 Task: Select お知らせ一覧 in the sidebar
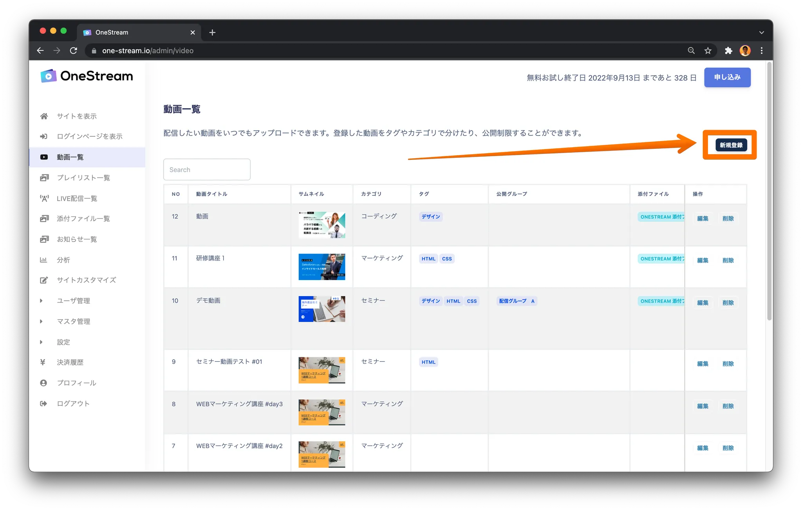(x=77, y=239)
